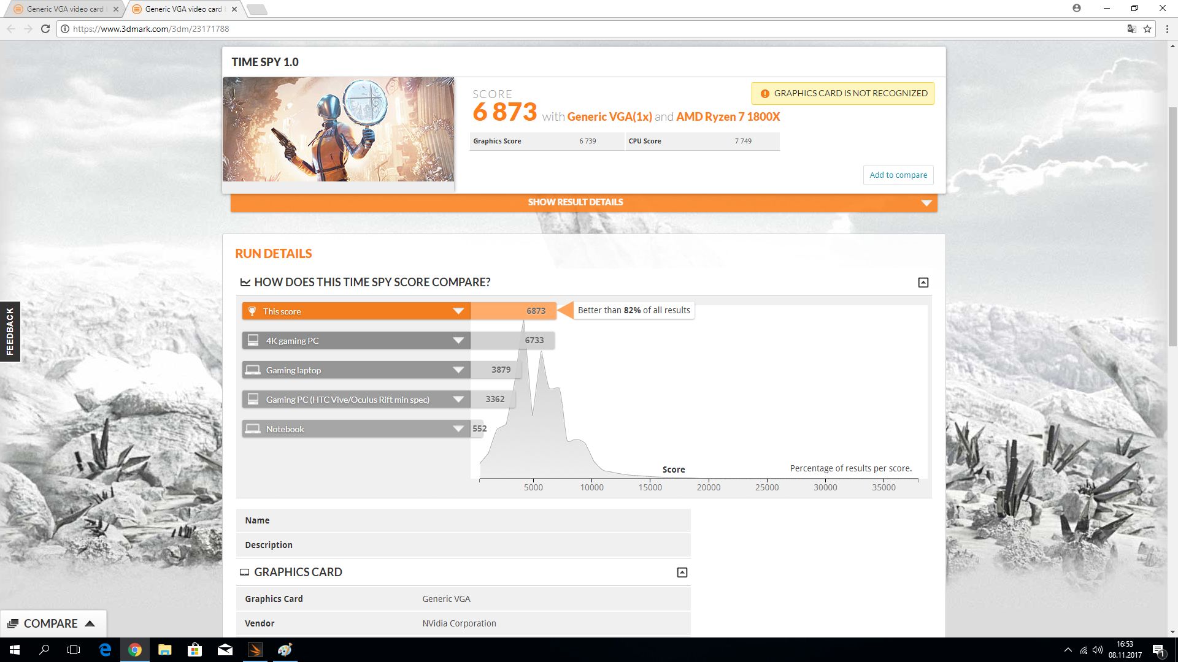Click the browser reload page icon

click(45, 29)
